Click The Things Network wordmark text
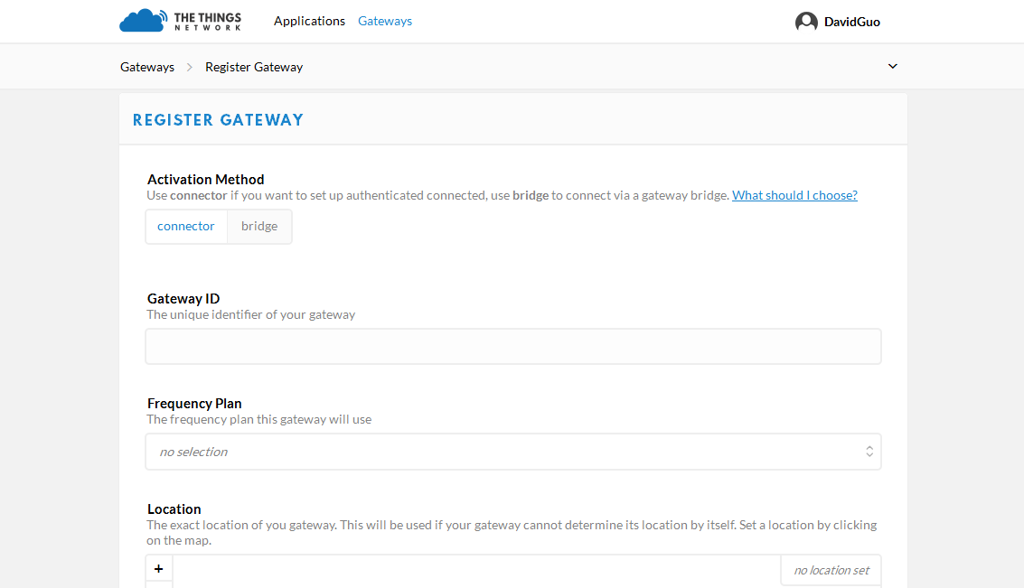Viewport: 1024px width, 588px height. (208, 21)
